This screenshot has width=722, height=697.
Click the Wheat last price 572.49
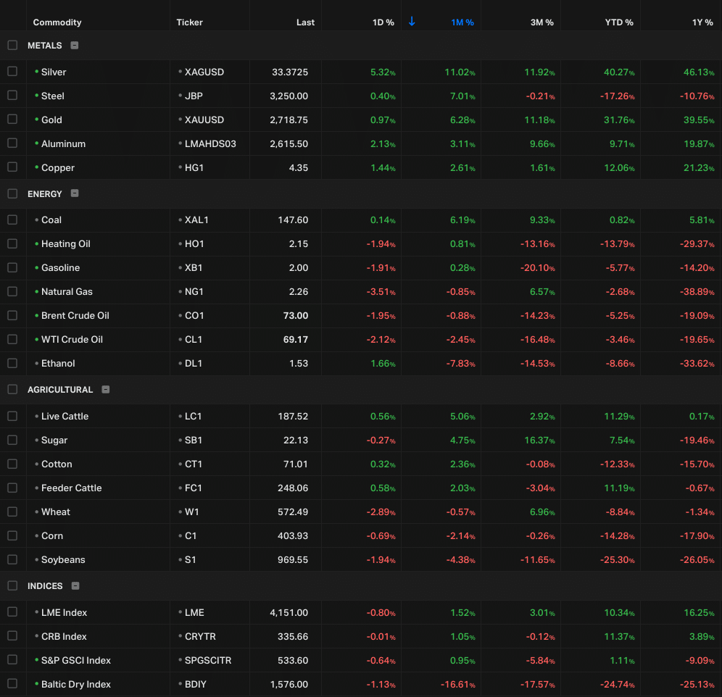coord(293,512)
